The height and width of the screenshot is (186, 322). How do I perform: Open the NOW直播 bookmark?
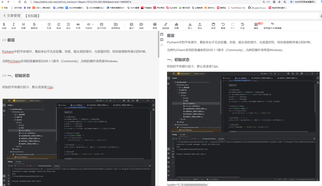(133, 8)
